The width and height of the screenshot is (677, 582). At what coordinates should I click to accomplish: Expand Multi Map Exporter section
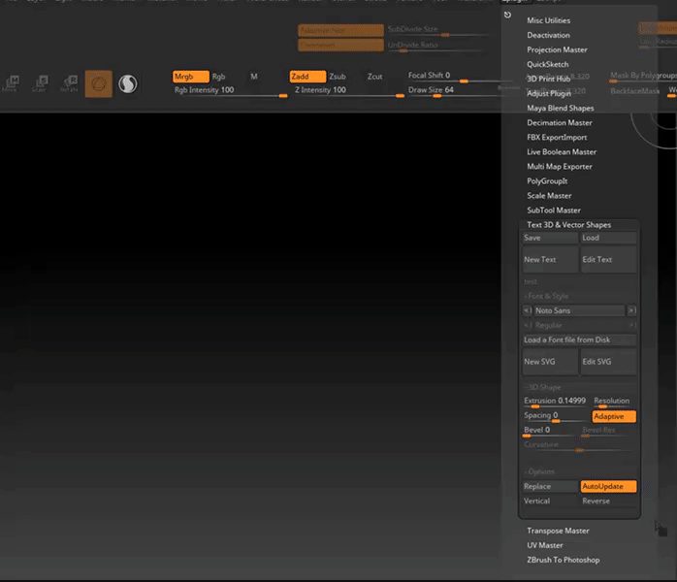pos(559,167)
